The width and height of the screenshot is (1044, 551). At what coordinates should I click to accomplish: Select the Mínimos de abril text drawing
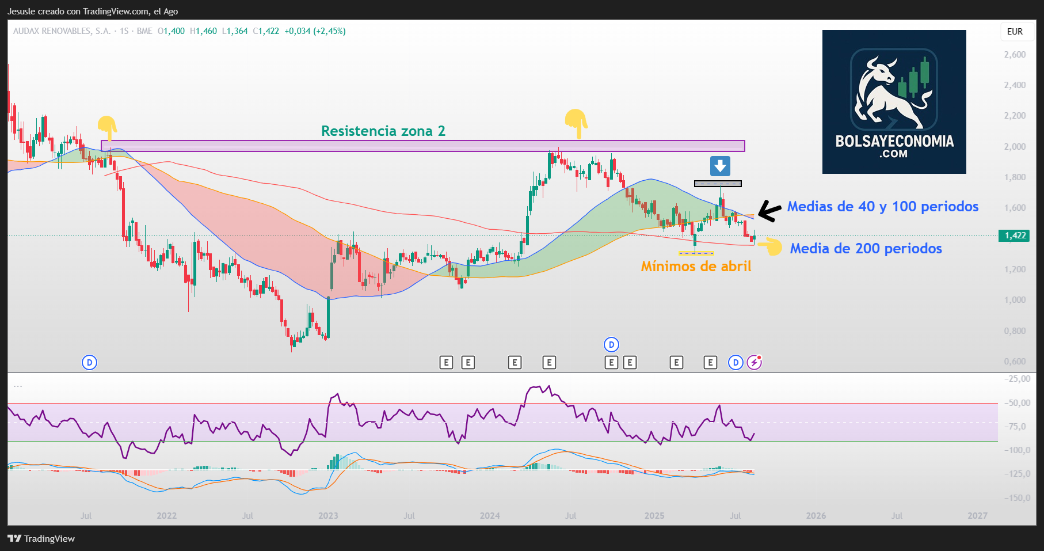[x=696, y=267]
